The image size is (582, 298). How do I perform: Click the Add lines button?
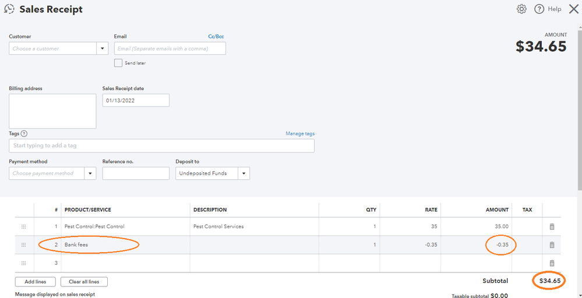[35, 282]
